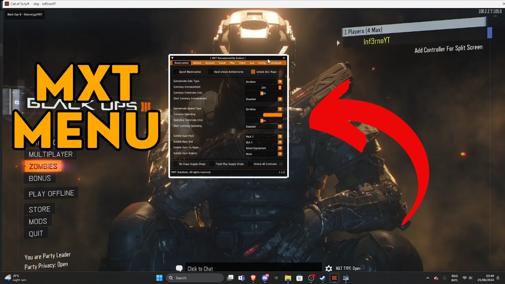Select player Inf3rnoYT in the lobby list

[377, 41]
